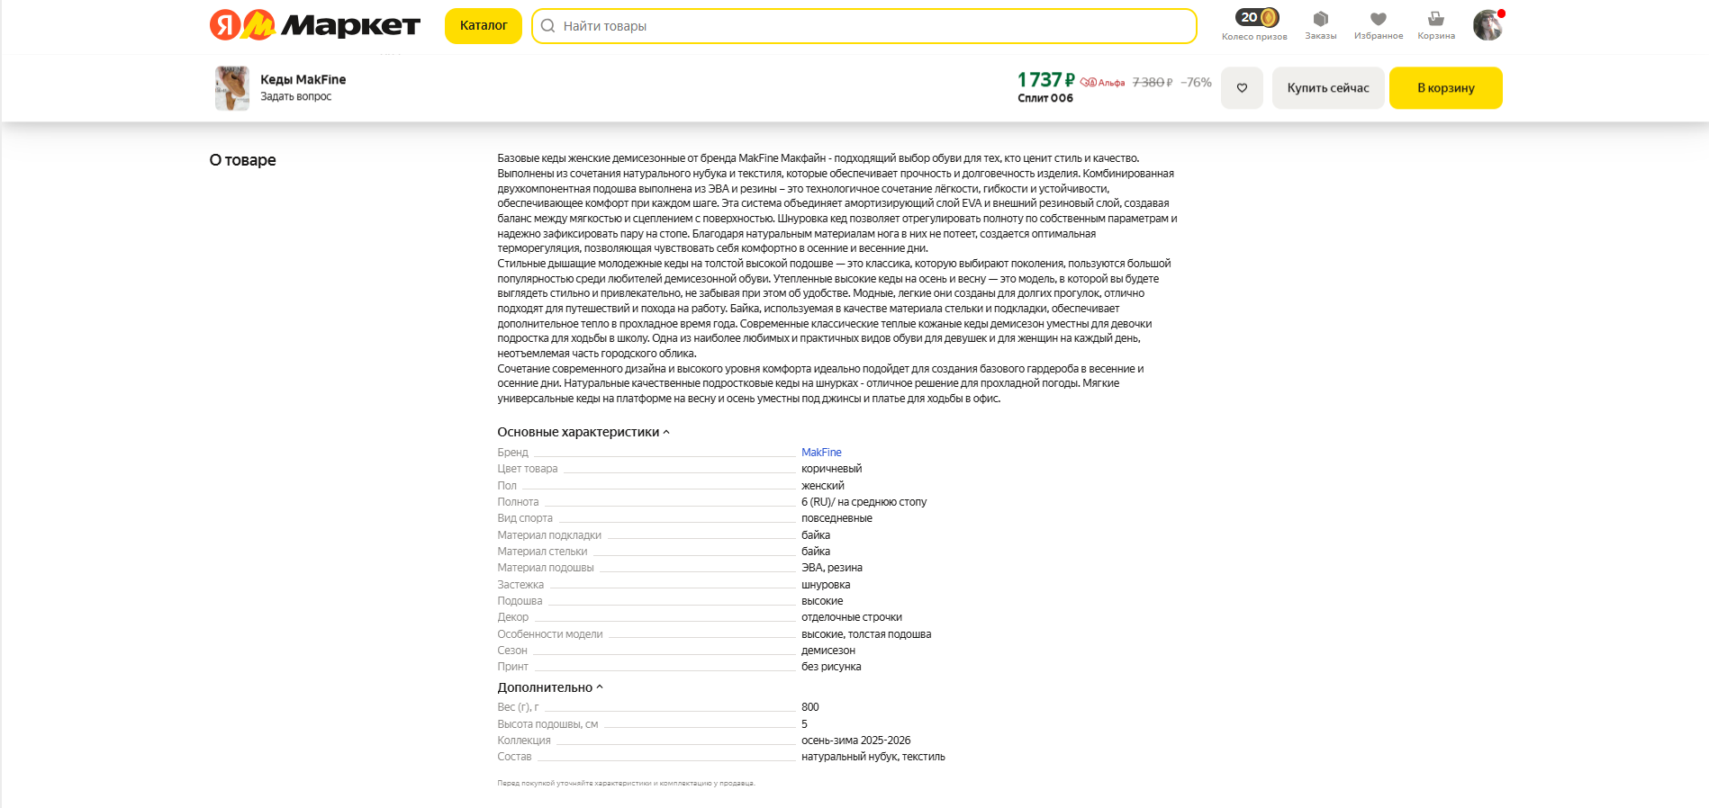Collapse the Дополнительно section

[549, 687]
